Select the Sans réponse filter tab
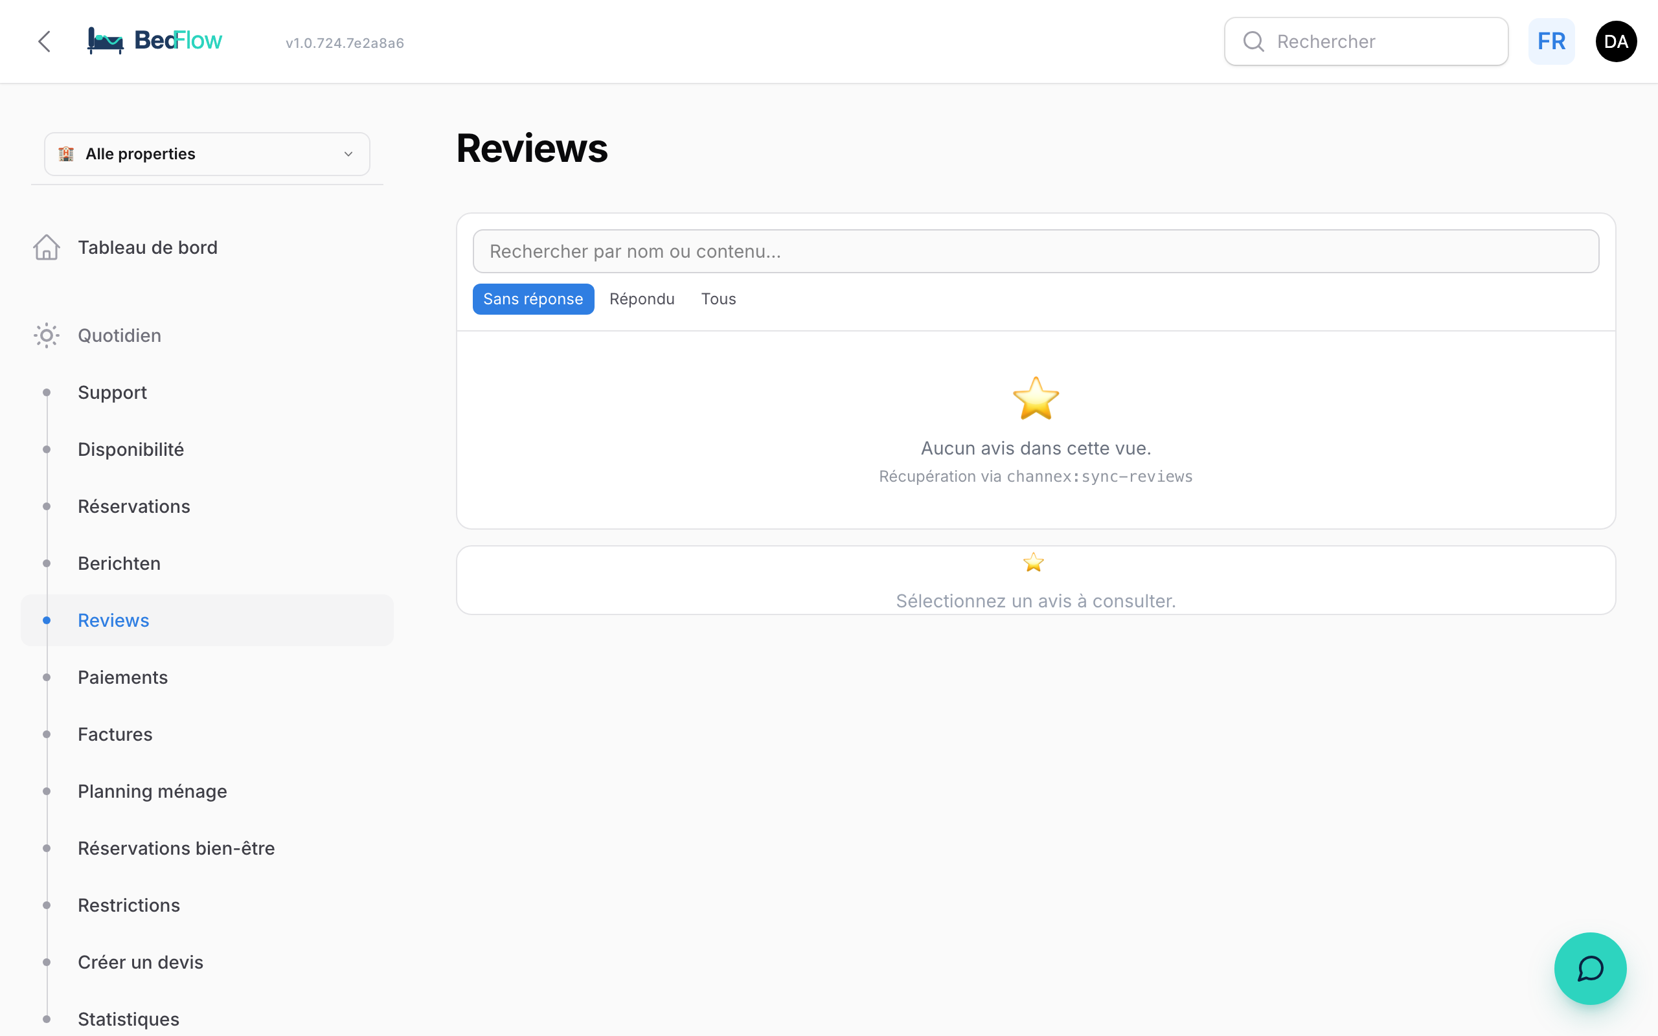 click(x=533, y=299)
